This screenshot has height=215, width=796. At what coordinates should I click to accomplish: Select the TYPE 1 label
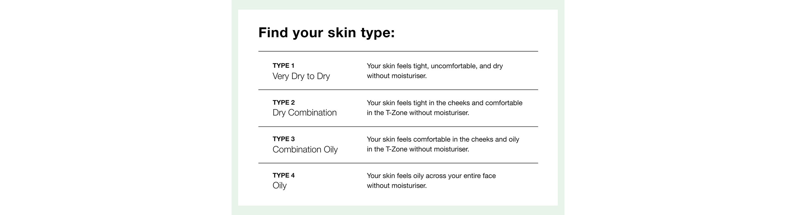click(283, 66)
